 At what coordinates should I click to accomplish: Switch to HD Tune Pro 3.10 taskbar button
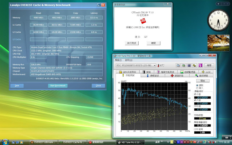(x=130, y=142)
